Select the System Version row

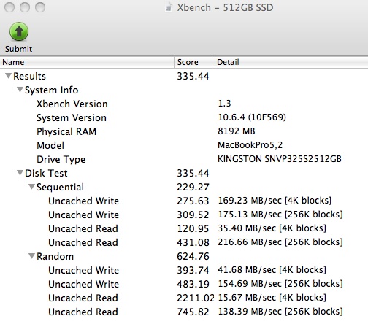tap(184, 117)
